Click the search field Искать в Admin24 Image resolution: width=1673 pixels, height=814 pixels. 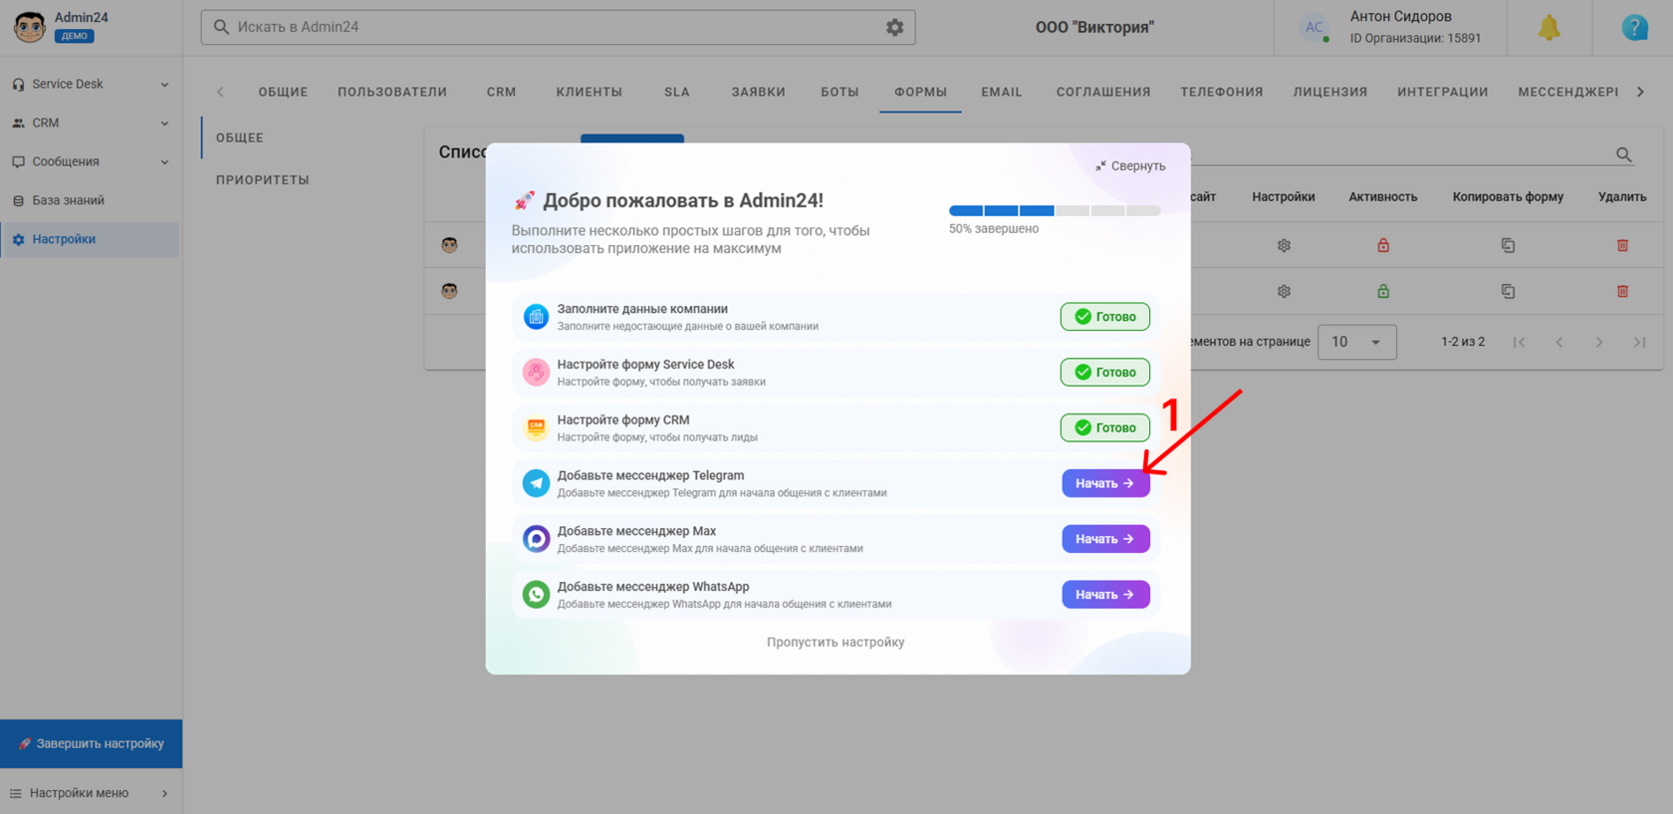pyautogui.click(x=558, y=27)
